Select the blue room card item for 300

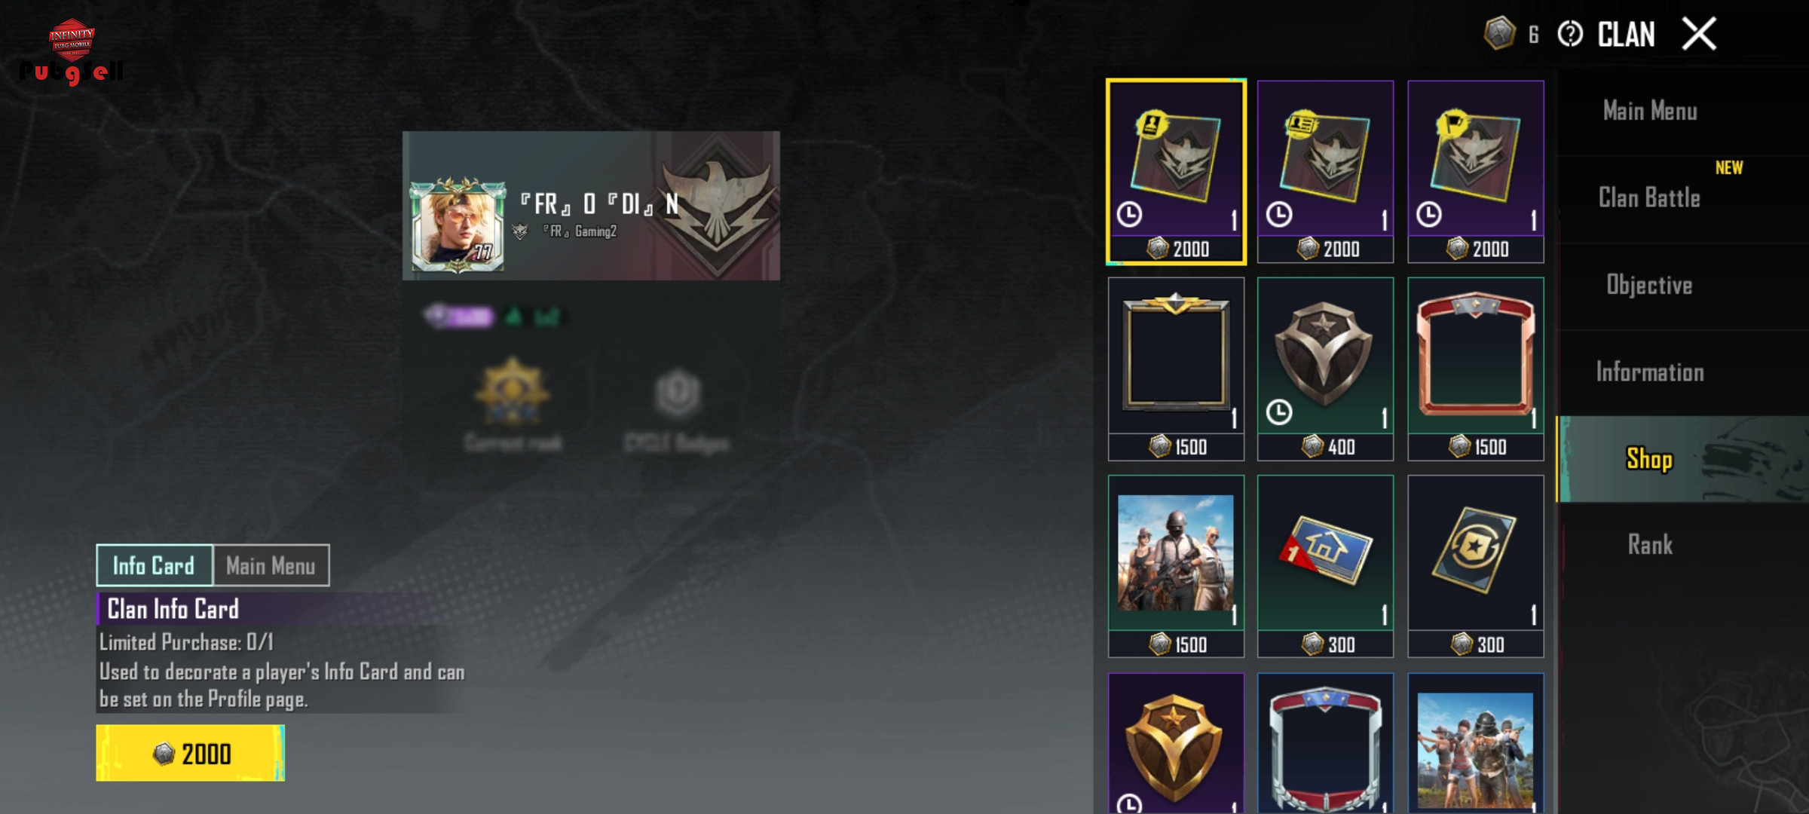click(x=1325, y=566)
